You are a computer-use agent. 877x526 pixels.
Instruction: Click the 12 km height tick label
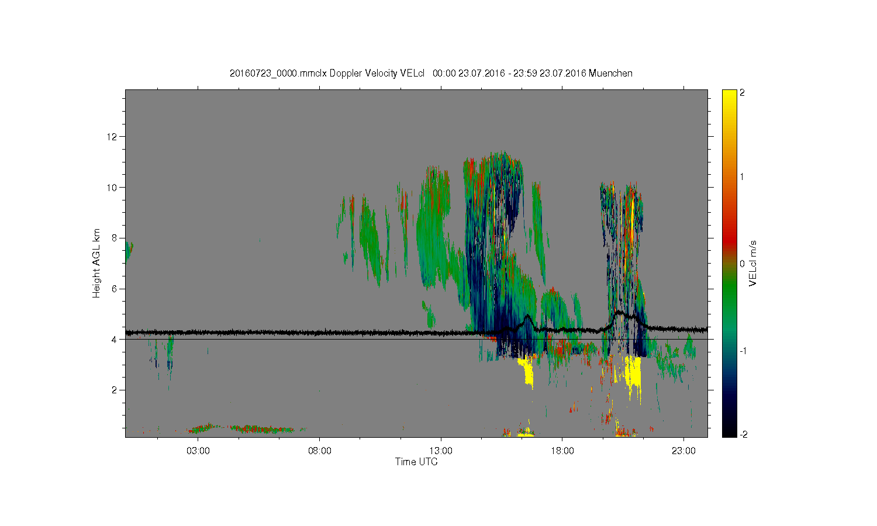pos(112,137)
